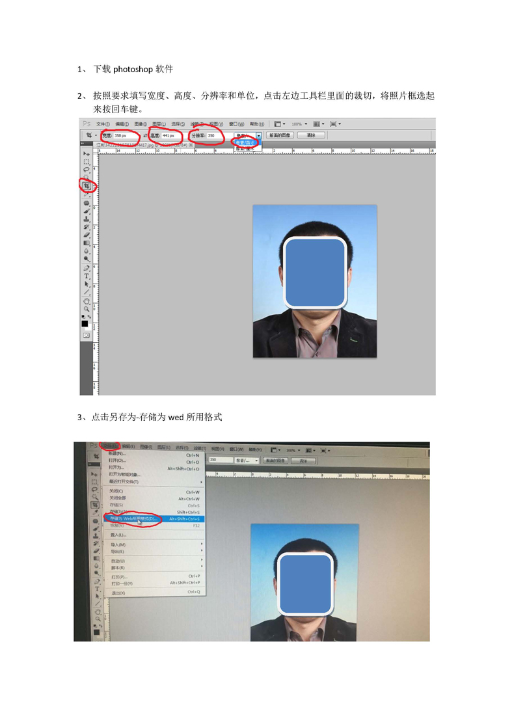Image resolution: width=512 pixels, height=724 pixels.
Task: Select Spot Healing Brush in step 2 screenshot
Action: (x=87, y=203)
